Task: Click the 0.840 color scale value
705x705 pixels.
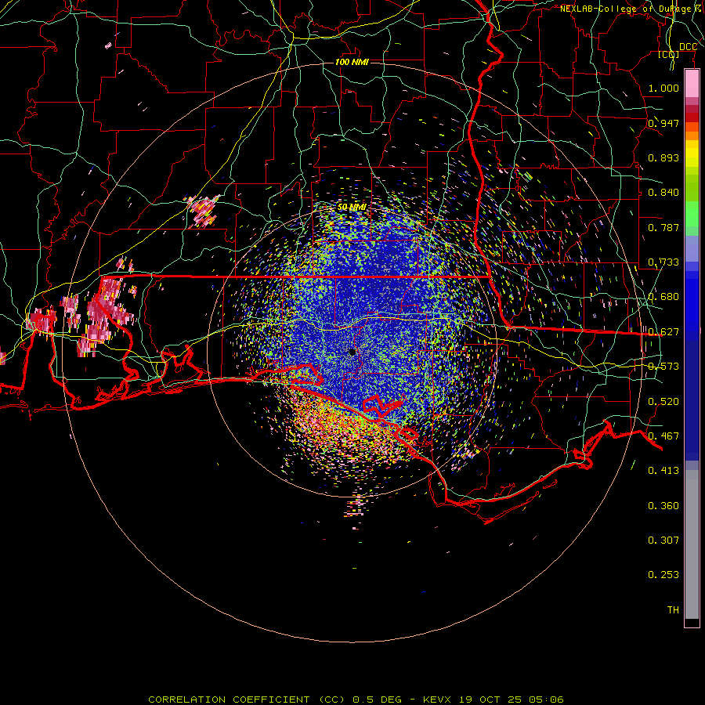Action: (x=663, y=193)
